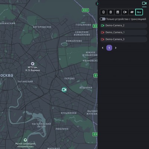Screen dimensions: 149x149
Task: Open the camera devices tab icon
Action: pos(144,3)
